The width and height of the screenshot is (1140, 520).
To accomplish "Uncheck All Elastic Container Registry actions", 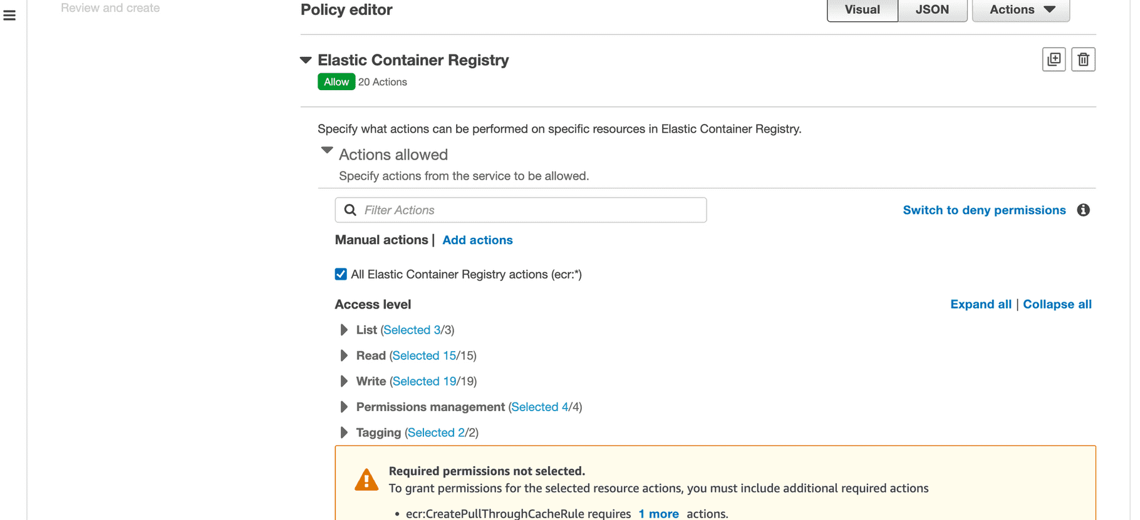I will [341, 274].
